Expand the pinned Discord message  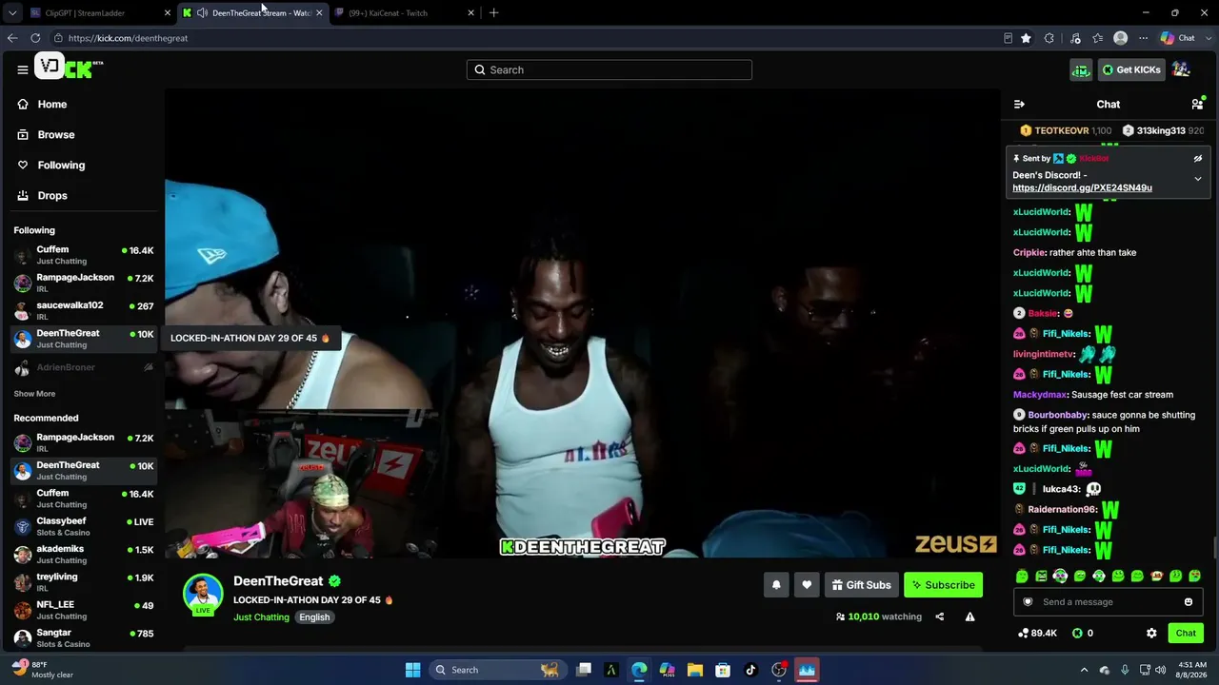1198,178
